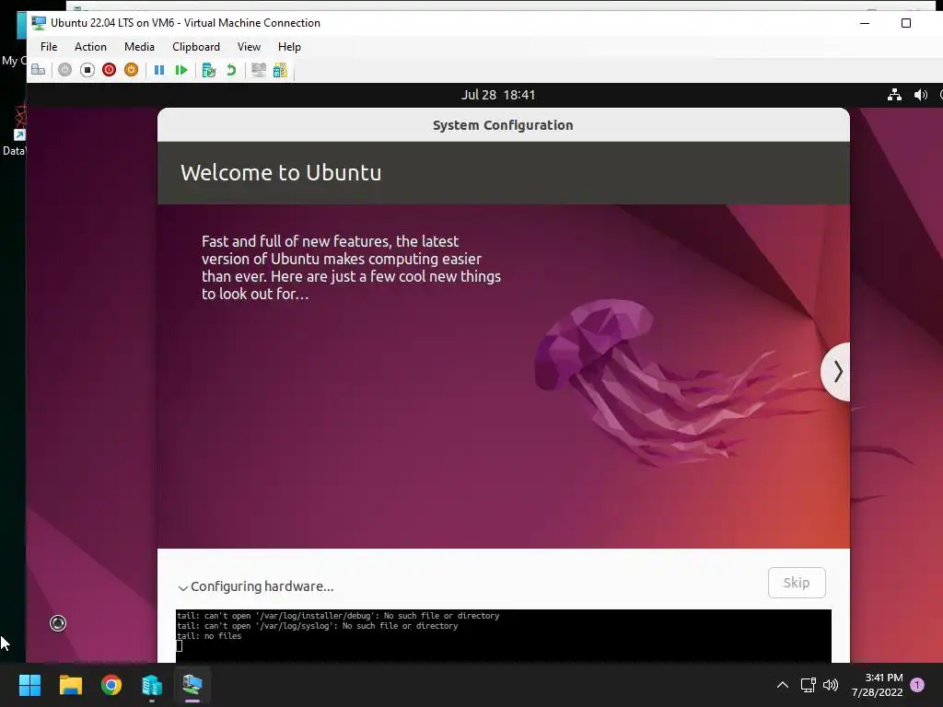The image size is (943, 707).
Task: Open the File menu
Action: click(49, 47)
